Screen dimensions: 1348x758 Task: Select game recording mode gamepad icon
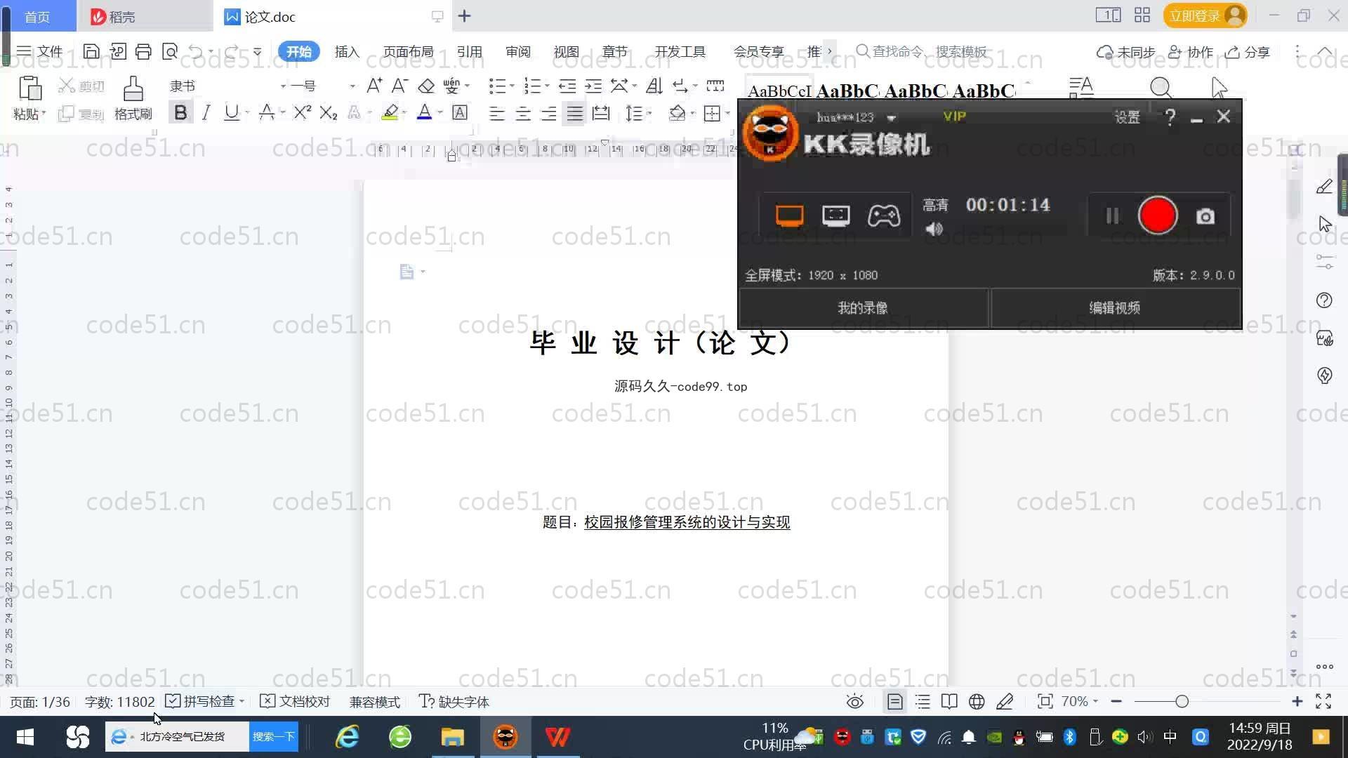click(x=884, y=215)
